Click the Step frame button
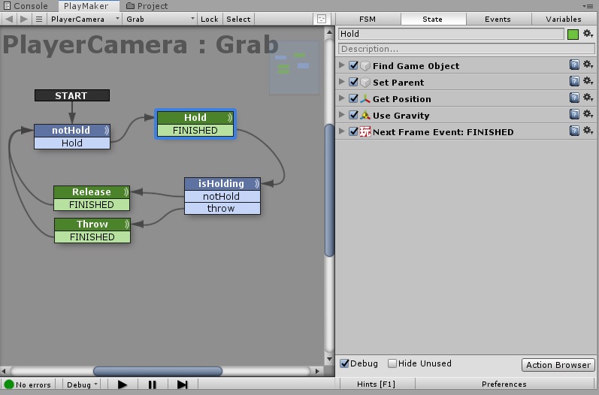This screenshot has height=395, width=599. click(x=182, y=384)
